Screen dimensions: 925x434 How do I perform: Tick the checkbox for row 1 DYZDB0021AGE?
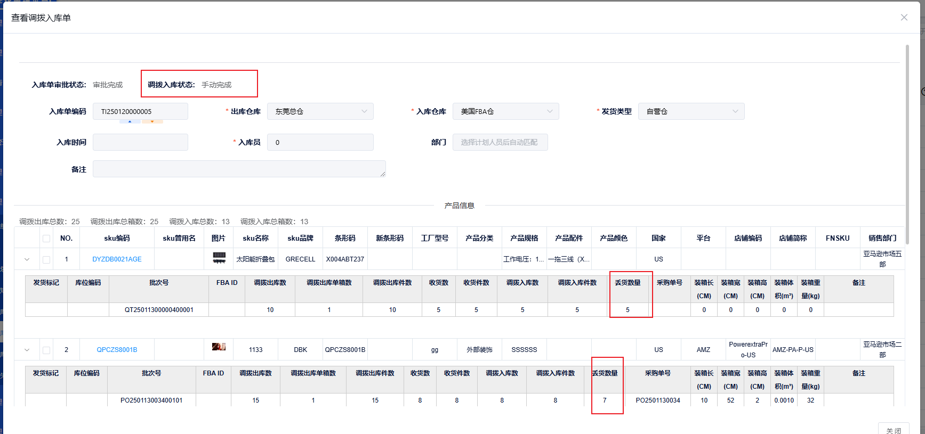46,260
